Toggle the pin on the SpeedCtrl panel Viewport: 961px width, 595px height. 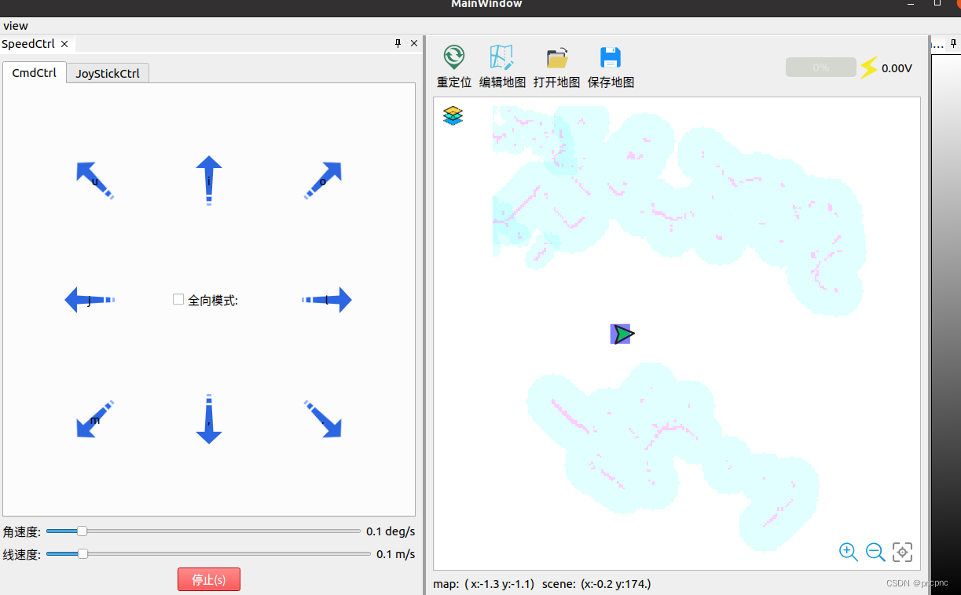(398, 43)
